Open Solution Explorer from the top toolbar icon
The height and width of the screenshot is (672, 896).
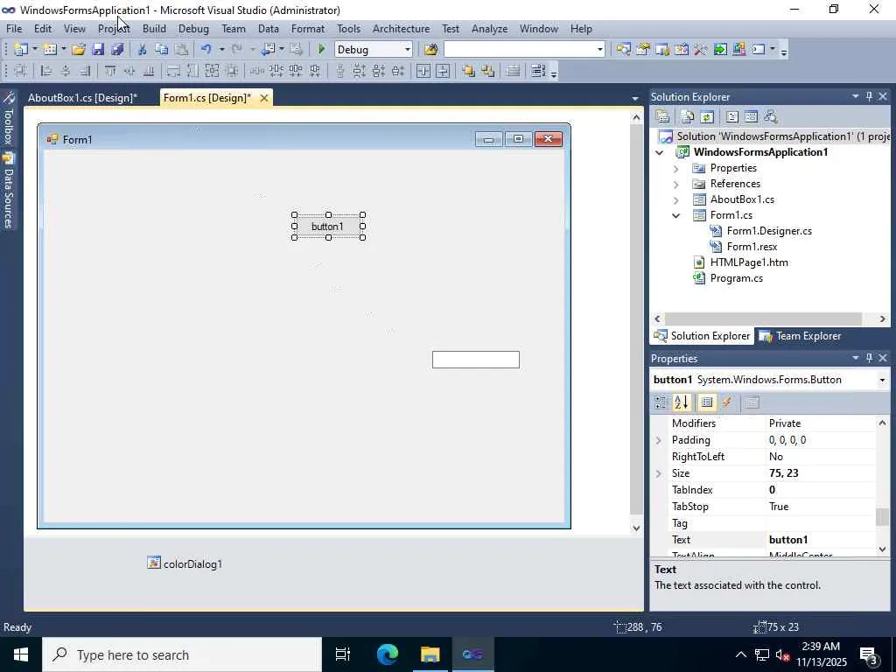tap(623, 50)
